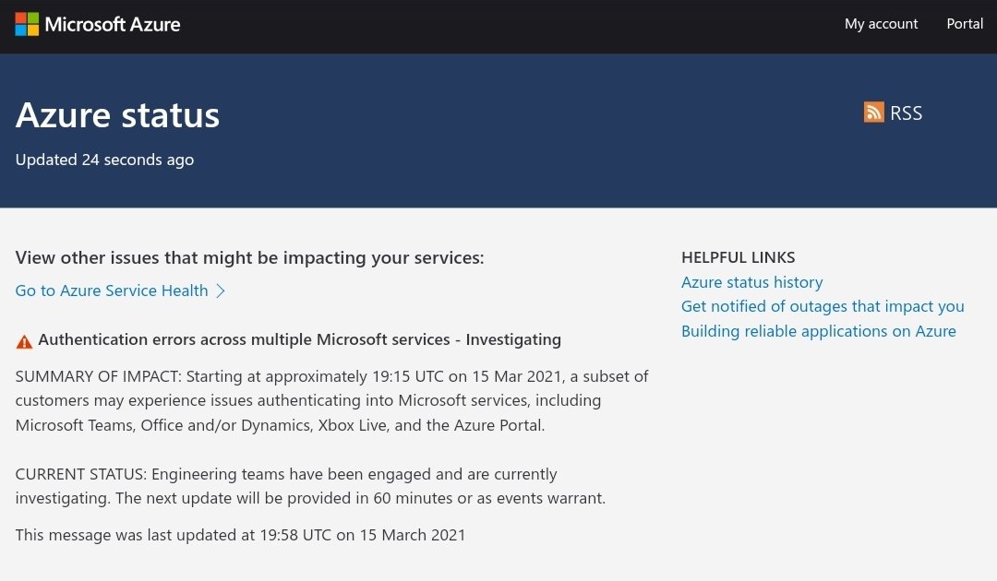Open Azure status history link
The image size is (997, 581).
[751, 282]
